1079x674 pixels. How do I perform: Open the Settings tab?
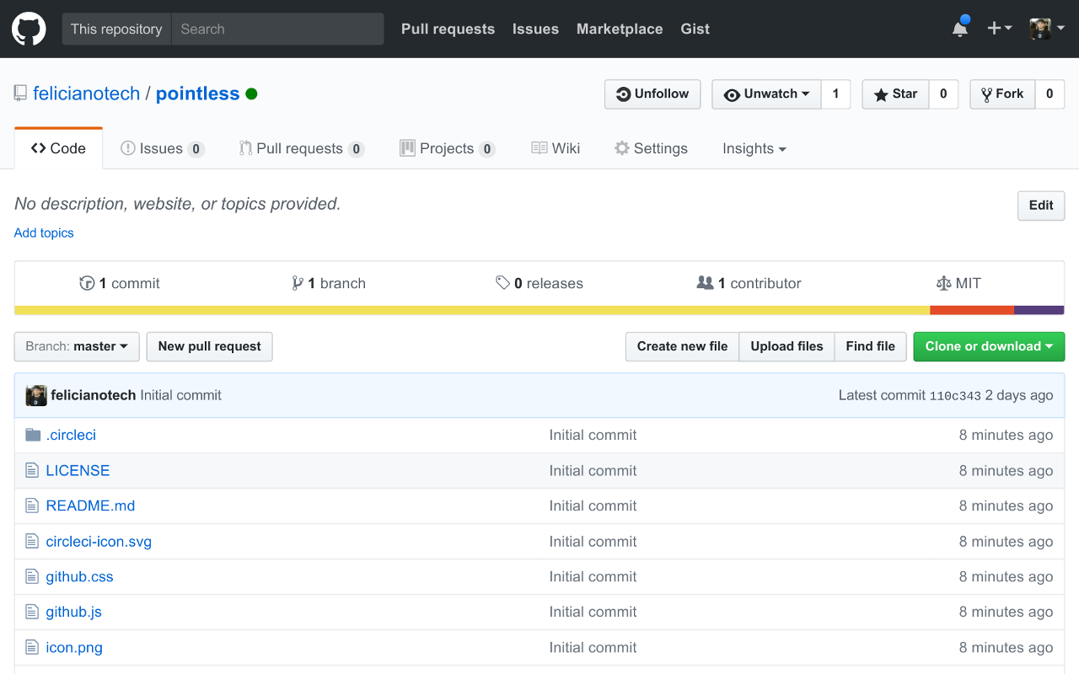[x=651, y=148]
